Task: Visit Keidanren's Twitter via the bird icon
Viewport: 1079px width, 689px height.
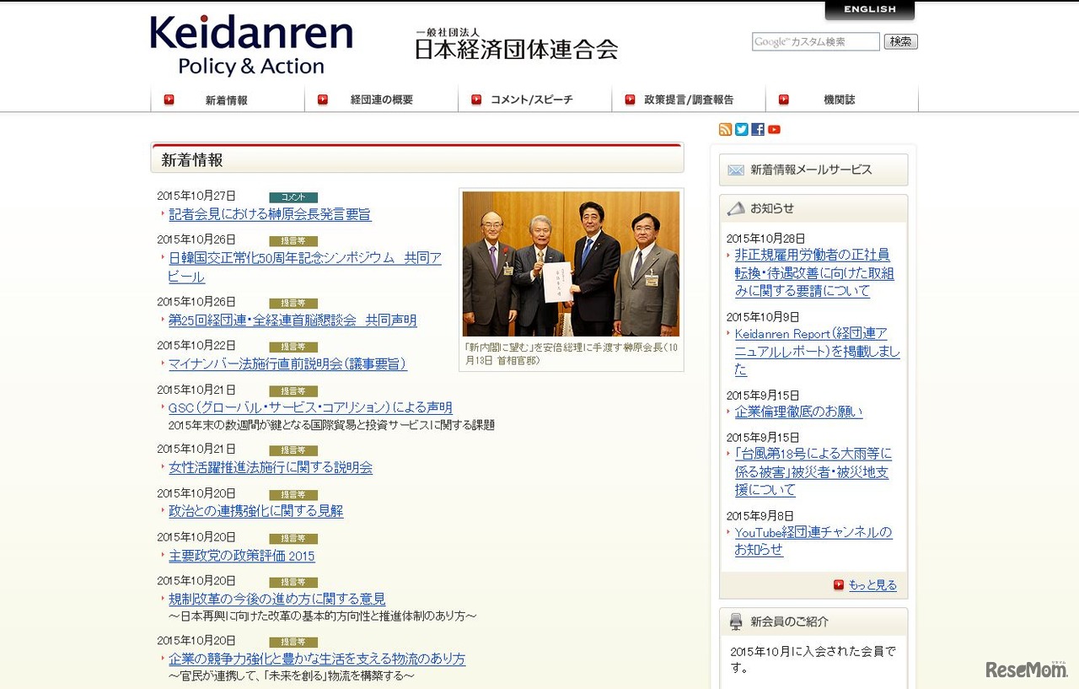Action: 741,129
